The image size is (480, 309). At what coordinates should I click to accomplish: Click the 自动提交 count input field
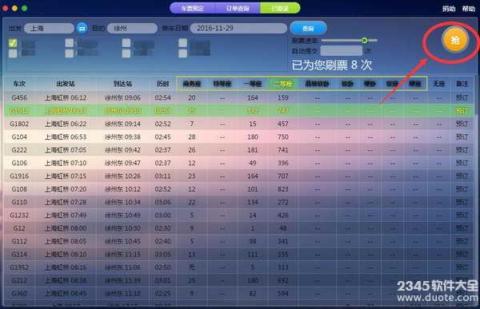[x=342, y=50]
